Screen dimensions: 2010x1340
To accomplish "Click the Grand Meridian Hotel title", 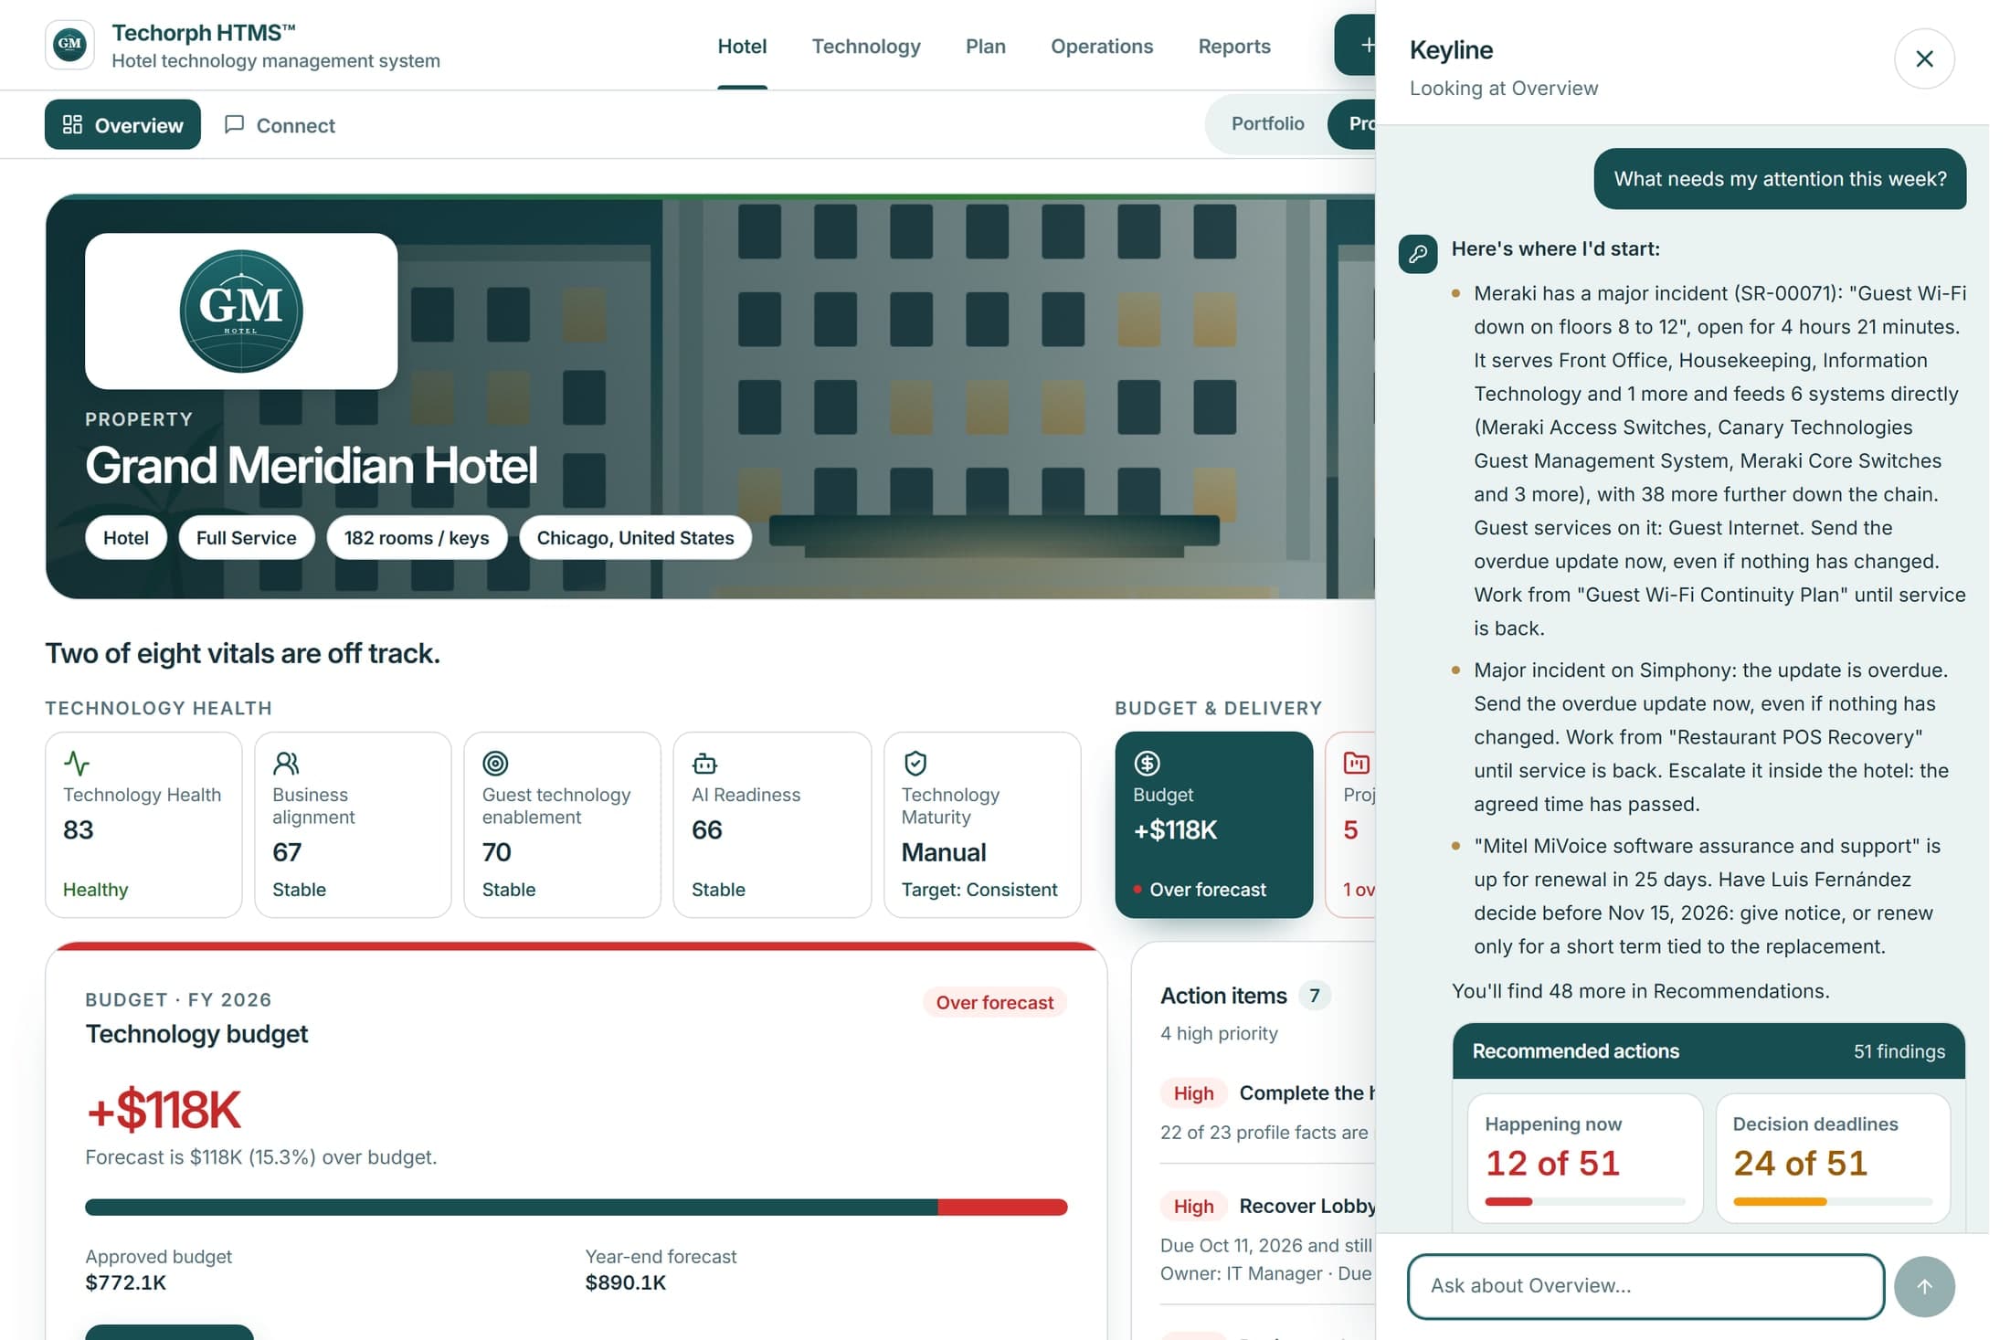I will [312, 466].
